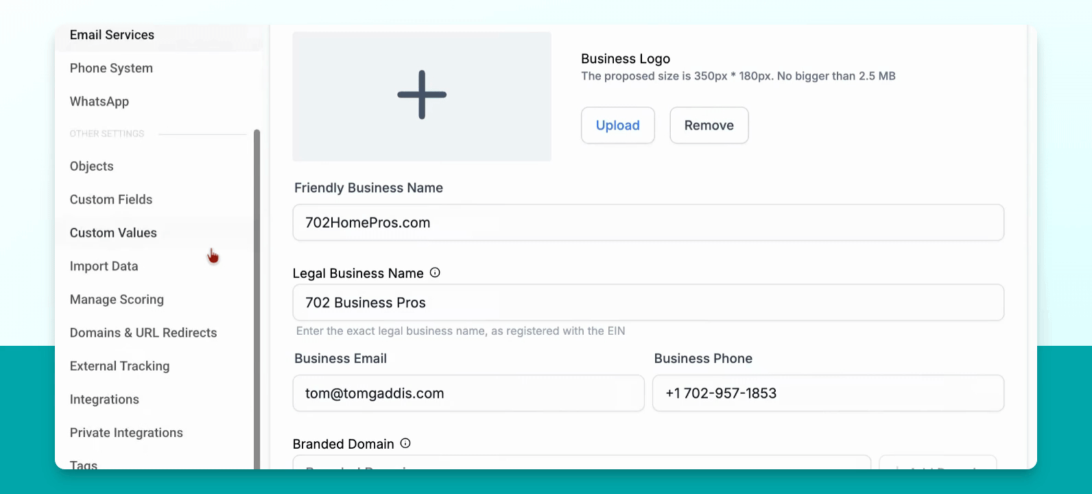This screenshot has width=1092, height=494.
Task: Click the Upload logo button
Action: point(618,126)
